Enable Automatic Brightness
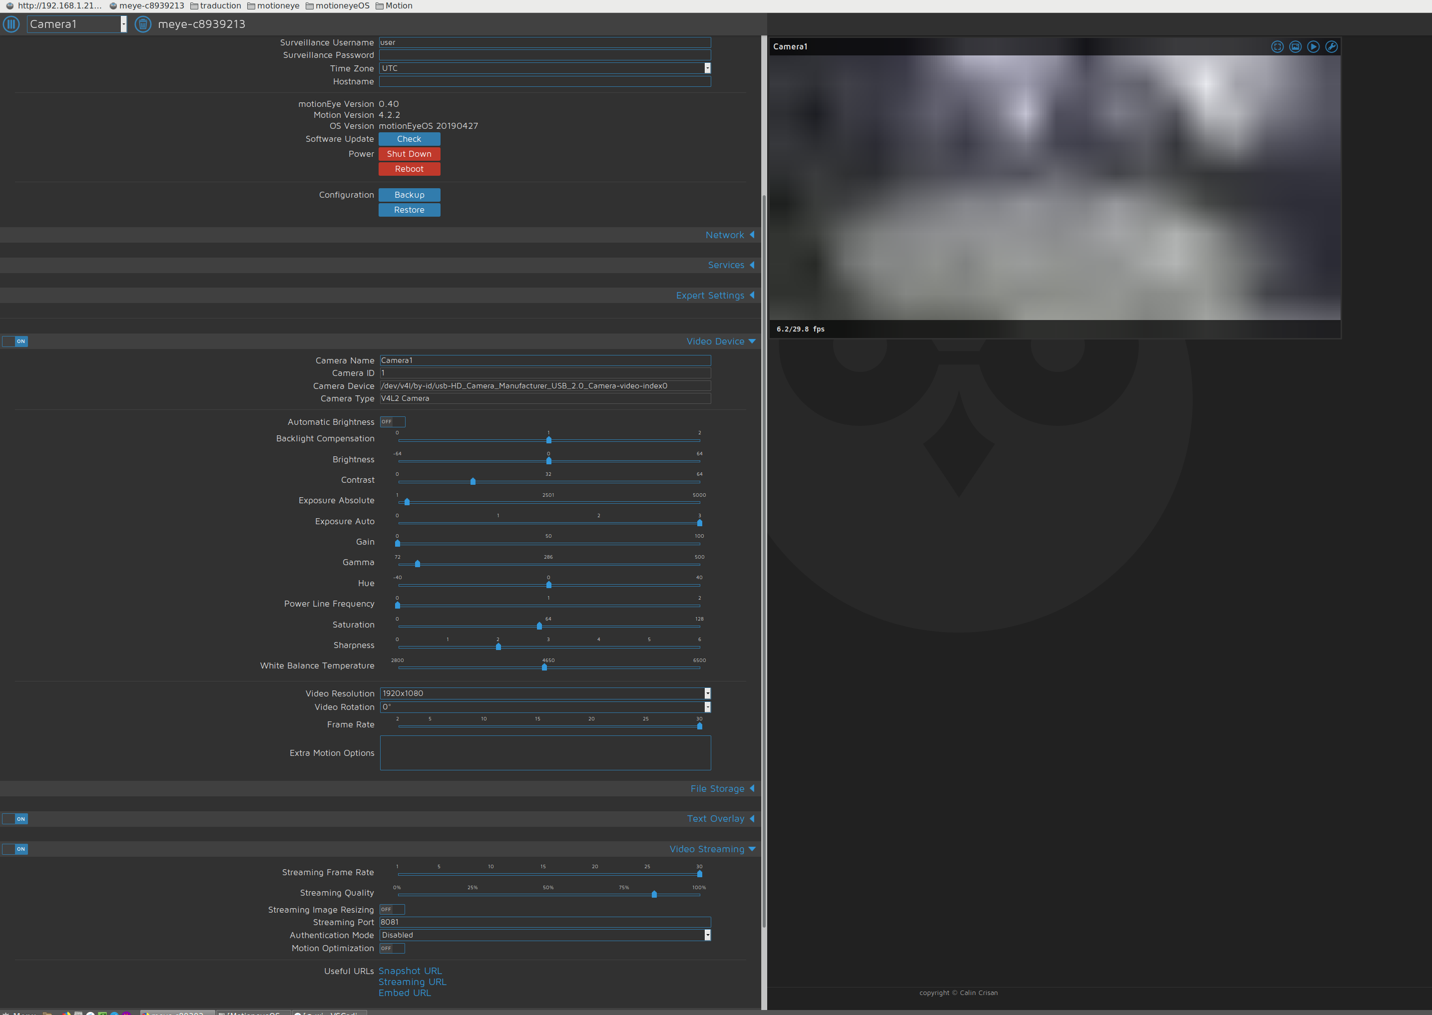The height and width of the screenshot is (1015, 1432). tap(393, 422)
